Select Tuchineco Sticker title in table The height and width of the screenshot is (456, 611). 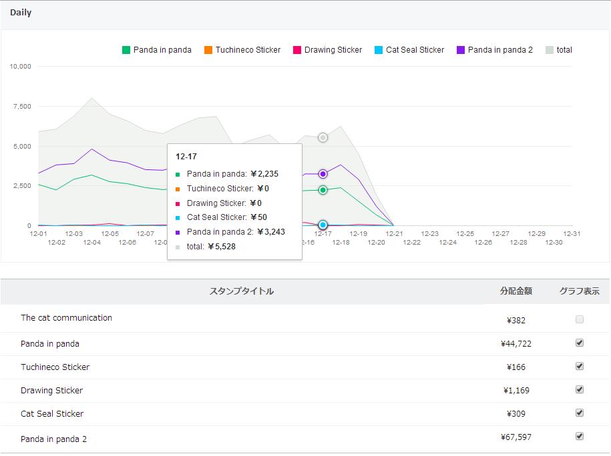(x=55, y=367)
